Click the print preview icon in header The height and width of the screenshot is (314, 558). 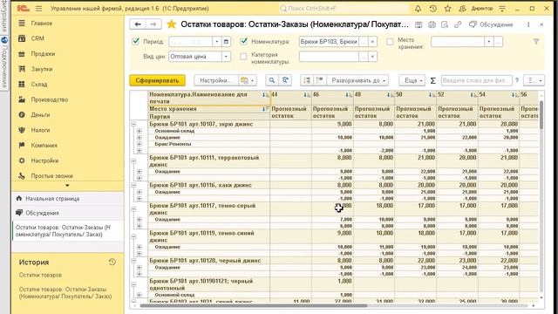pos(445,24)
